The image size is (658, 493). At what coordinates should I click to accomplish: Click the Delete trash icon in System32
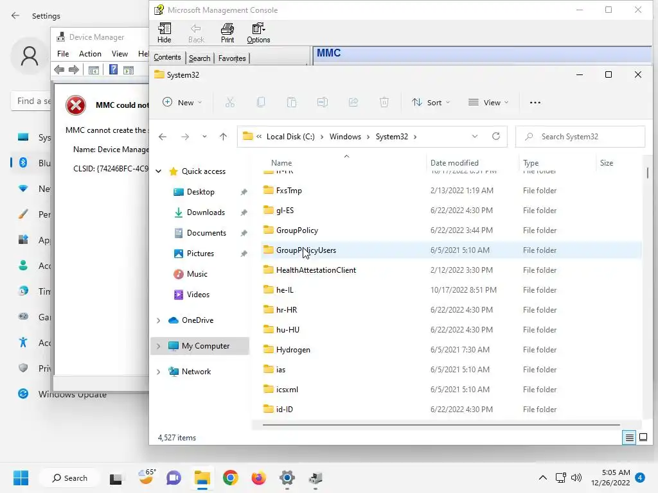point(384,102)
